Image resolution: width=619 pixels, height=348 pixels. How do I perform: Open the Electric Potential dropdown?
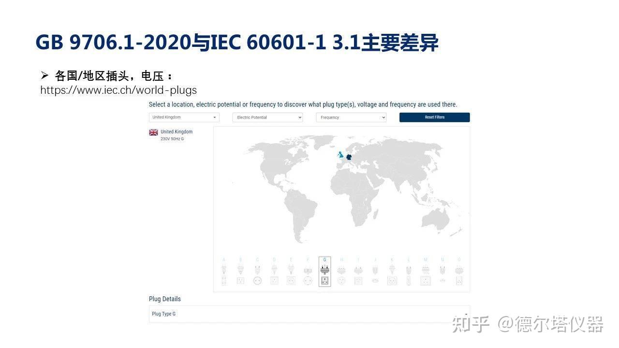[x=267, y=117]
